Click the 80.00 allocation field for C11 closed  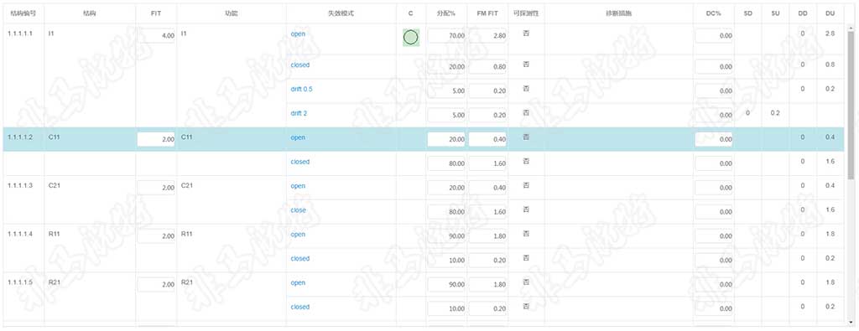[446, 163]
